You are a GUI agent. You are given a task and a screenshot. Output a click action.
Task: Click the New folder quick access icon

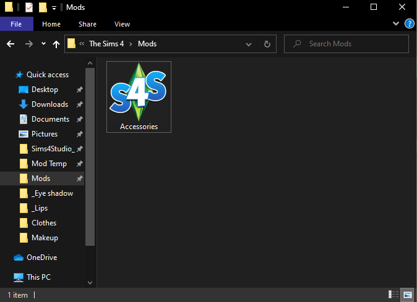[x=43, y=7]
